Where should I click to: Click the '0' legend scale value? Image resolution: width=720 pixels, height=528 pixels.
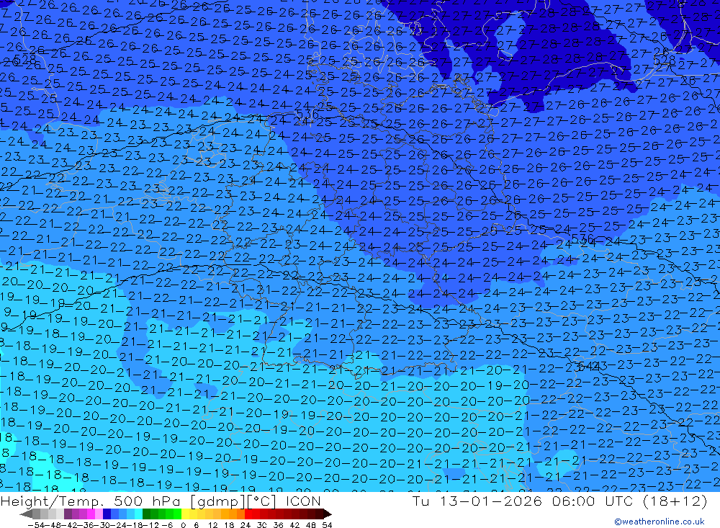pos(183,525)
